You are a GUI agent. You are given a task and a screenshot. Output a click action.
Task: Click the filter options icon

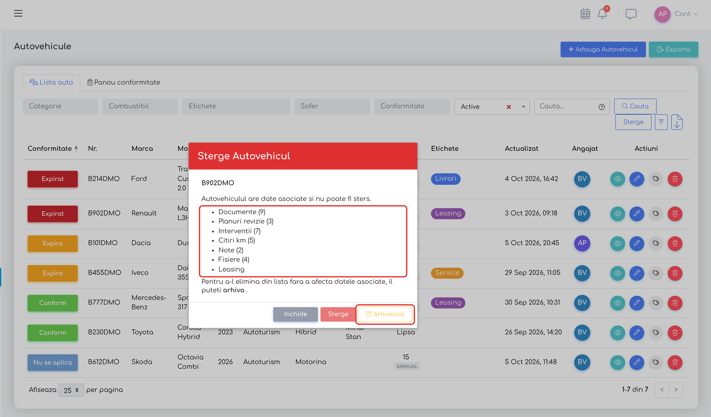(x=661, y=122)
